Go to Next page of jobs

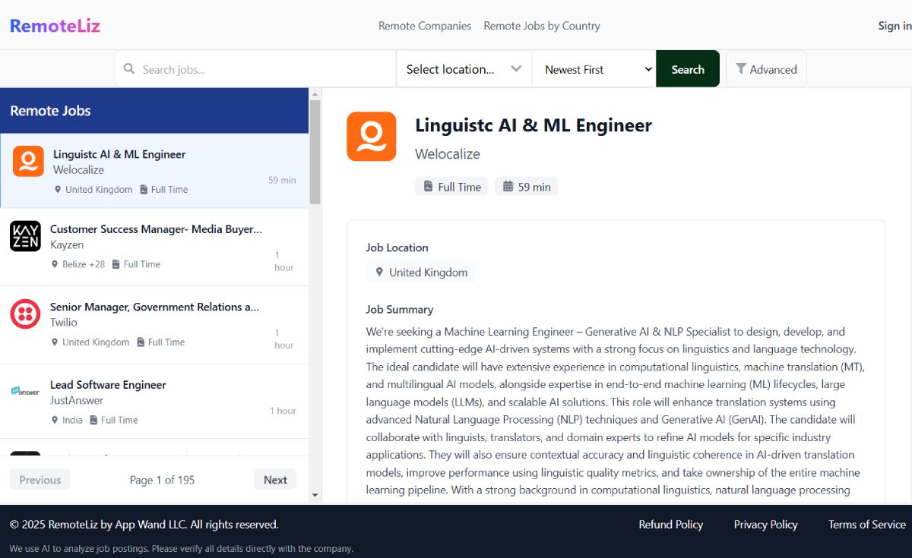[x=275, y=480]
